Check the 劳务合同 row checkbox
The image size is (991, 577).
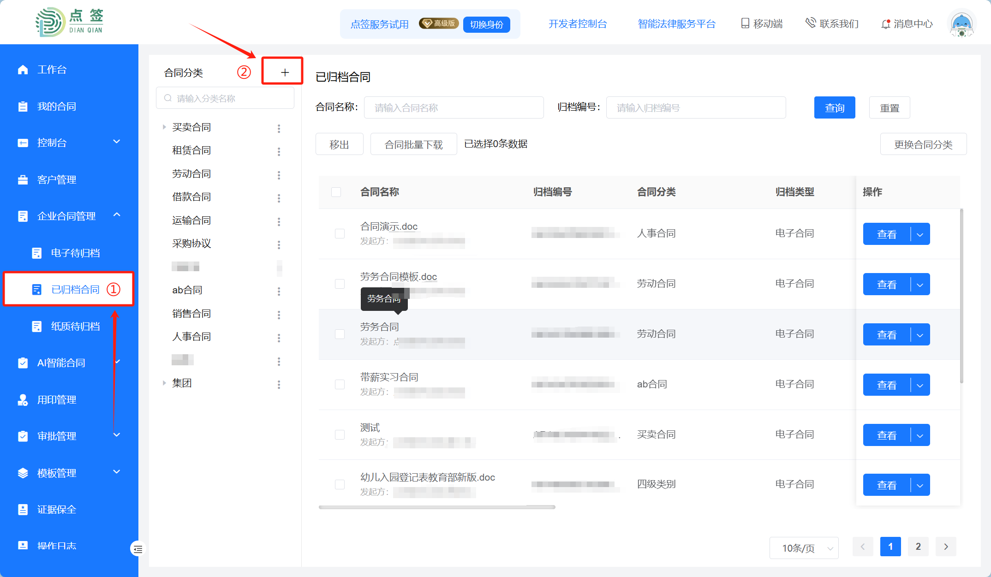point(340,334)
